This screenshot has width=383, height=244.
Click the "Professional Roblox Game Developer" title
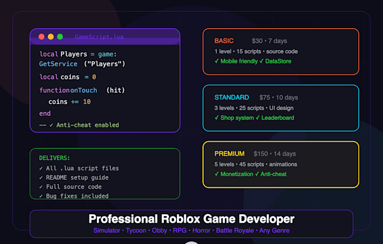[x=191, y=219]
